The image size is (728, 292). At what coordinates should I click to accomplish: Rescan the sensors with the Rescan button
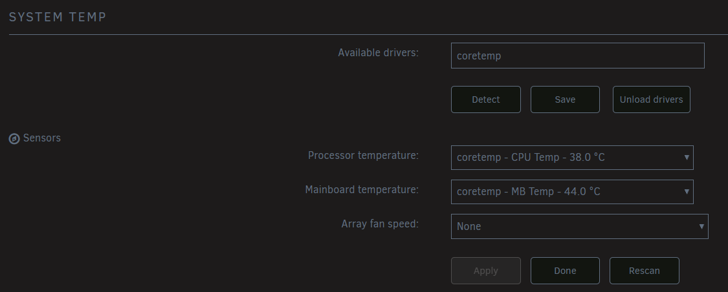pyautogui.click(x=644, y=271)
